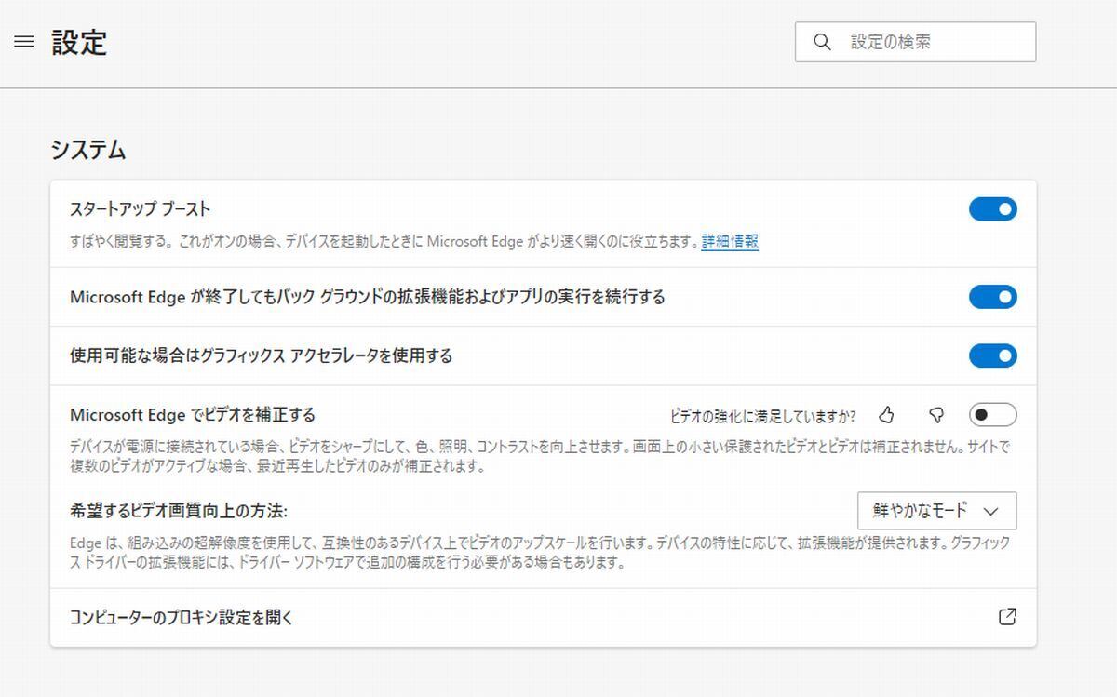Click the 設定 page title
Viewport: 1117px width, 697px height.
(79, 42)
